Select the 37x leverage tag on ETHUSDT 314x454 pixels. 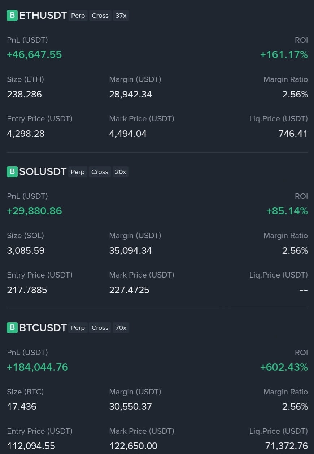121,16
